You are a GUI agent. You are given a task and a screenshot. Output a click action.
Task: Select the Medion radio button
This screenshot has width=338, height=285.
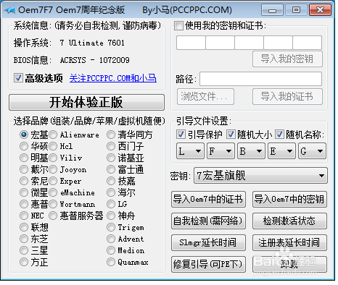pos(111,250)
